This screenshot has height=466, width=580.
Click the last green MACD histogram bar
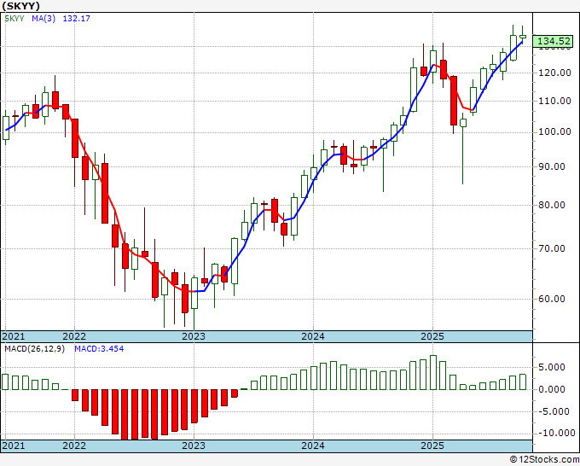pyautogui.click(x=523, y=382)
